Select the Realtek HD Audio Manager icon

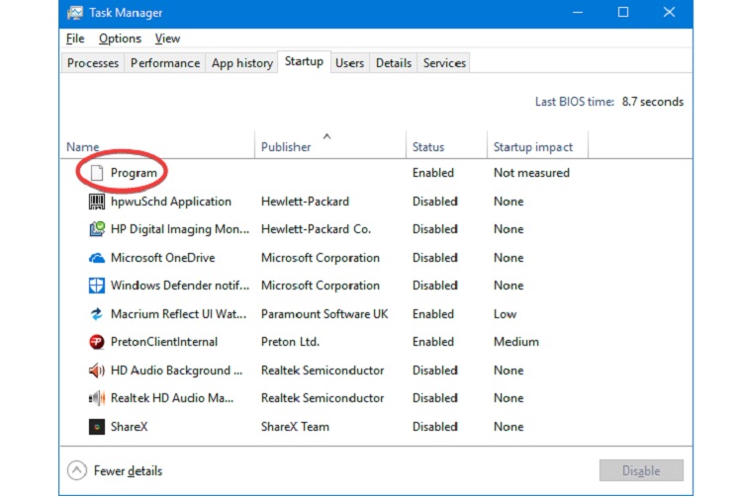(x=97, y=398)
